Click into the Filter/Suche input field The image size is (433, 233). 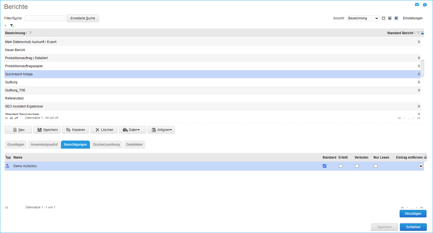pos(45,18)
